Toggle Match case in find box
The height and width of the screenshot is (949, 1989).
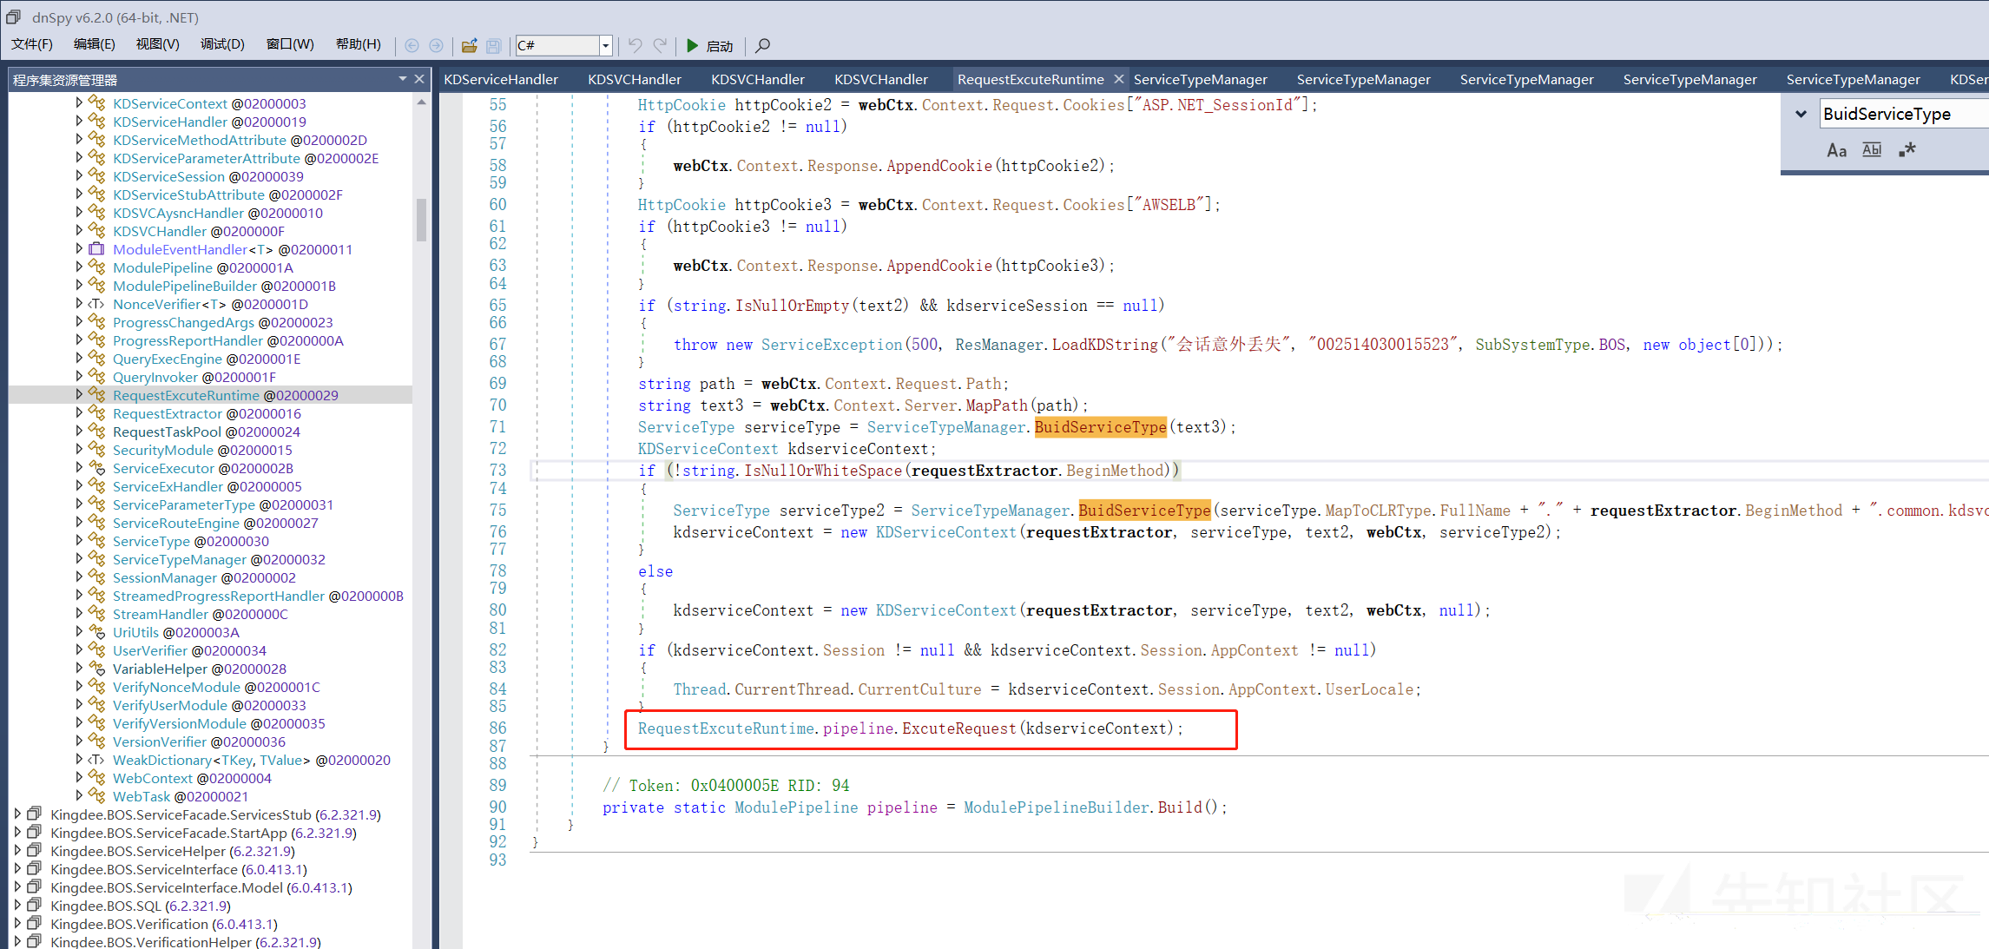coord(1836,150)
